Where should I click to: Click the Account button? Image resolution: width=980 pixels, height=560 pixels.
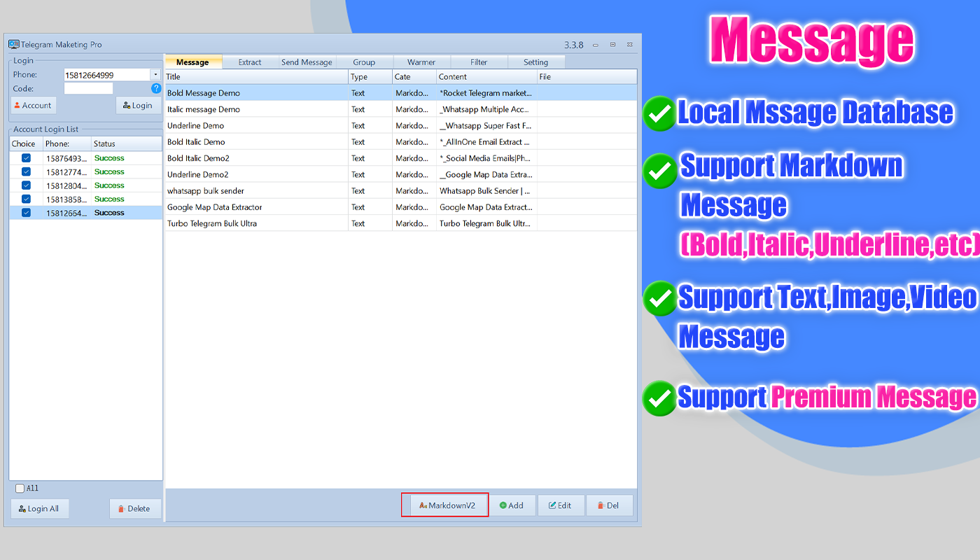(x=33, y=106)
